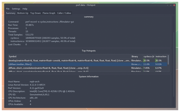Click the instructions:u sample count value
180x112 pixels.
point(50,41)
